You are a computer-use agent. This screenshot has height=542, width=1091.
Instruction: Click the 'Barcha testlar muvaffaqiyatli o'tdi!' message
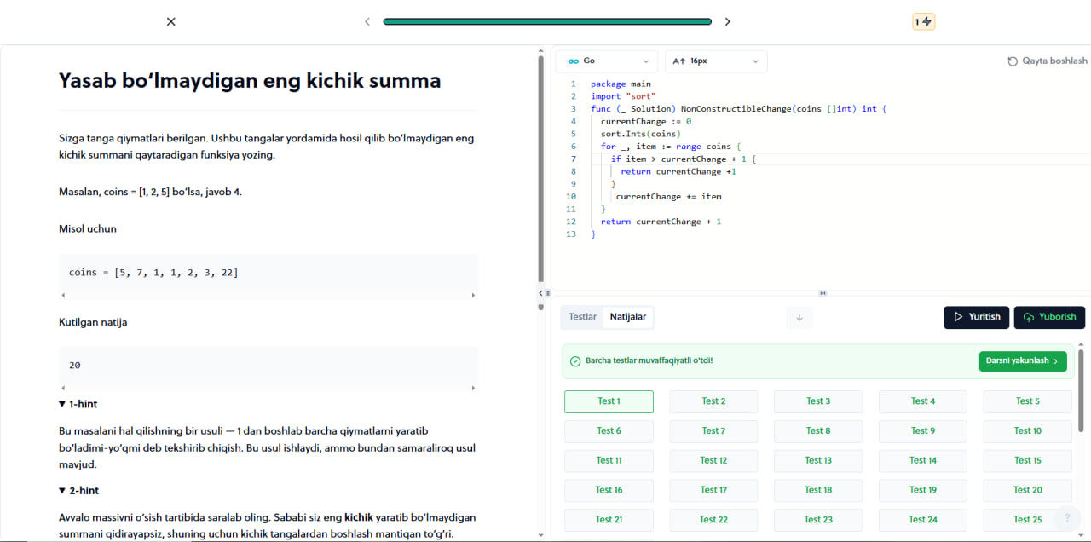(649, 361)
